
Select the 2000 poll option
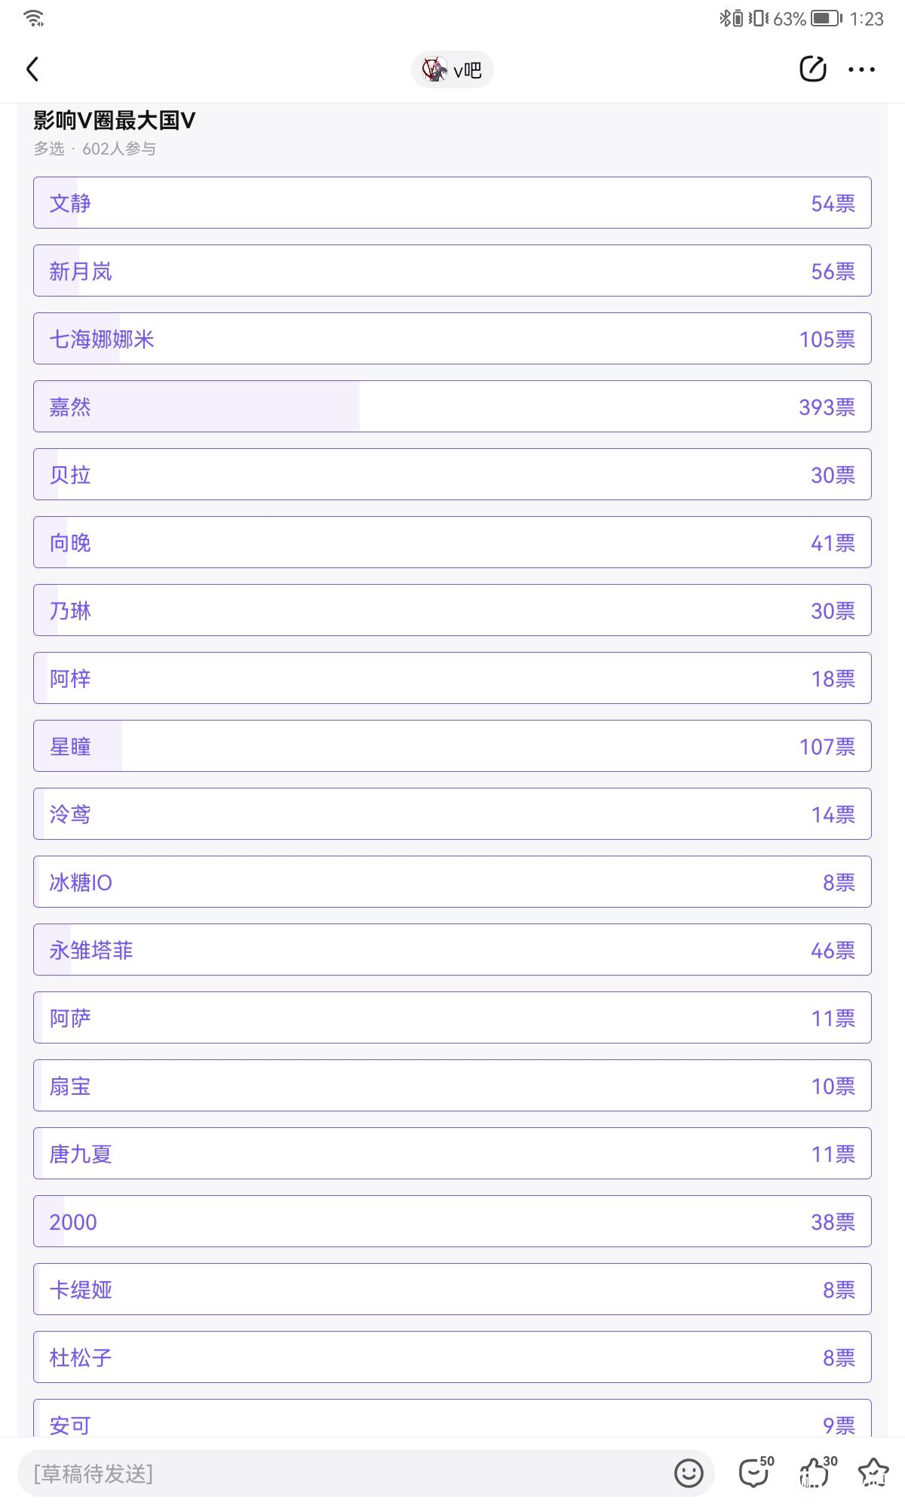tap(452, 1222)
